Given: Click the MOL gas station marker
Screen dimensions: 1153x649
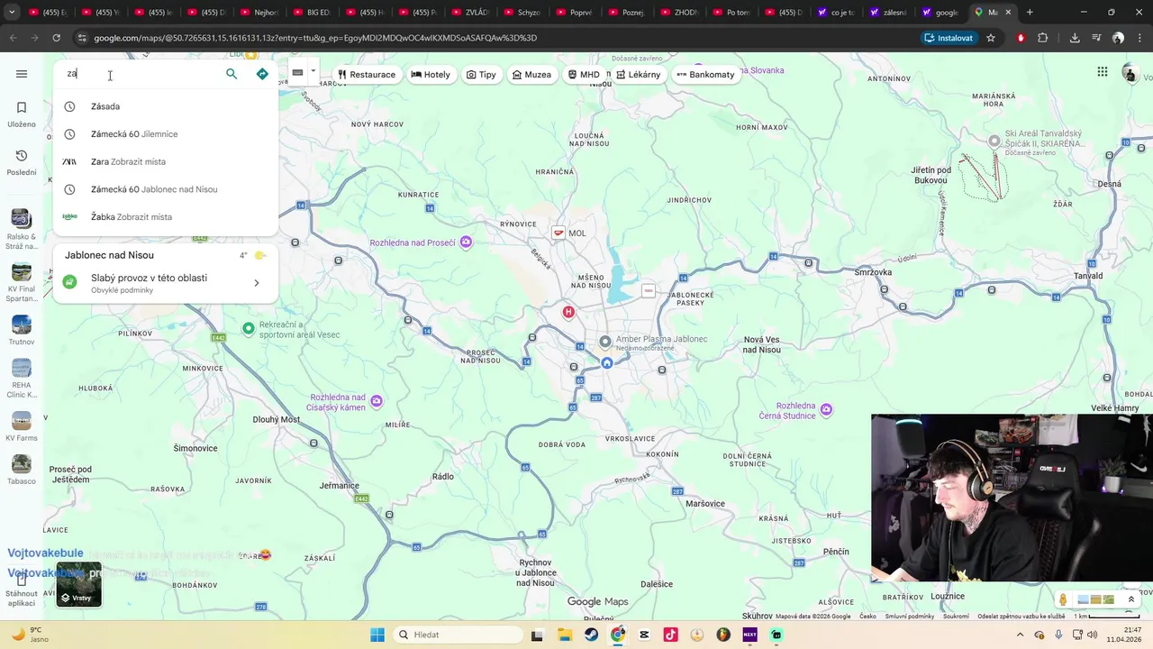Looking at the screenshot, I should tap(558, 233).
